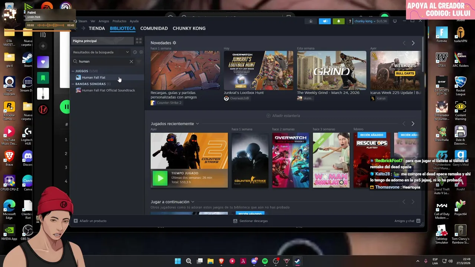Open the green notifications bell
Viewport: 475px width, 267px height.
(x=338, y=21)
